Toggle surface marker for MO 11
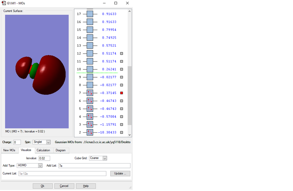This screenshot has height=191, width=293. [122, 61]
